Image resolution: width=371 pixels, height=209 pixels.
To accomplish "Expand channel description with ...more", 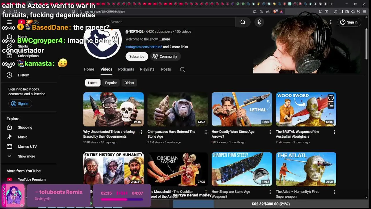I will (x=165, y=39).
